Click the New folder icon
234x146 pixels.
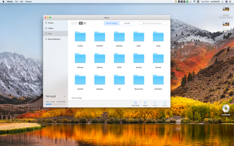[135, 103]
